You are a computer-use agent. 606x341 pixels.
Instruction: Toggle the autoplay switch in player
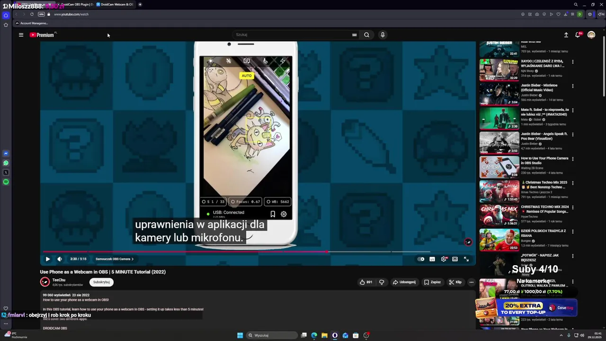(421, 259)
